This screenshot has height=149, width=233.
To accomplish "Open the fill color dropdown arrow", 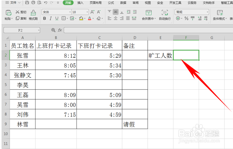I will pos(85,18).
